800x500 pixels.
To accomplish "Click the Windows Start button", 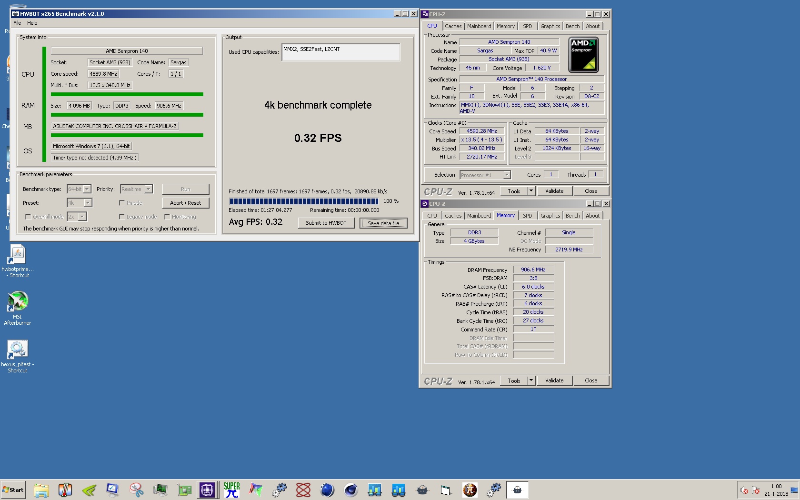I will tap(13, 490).
